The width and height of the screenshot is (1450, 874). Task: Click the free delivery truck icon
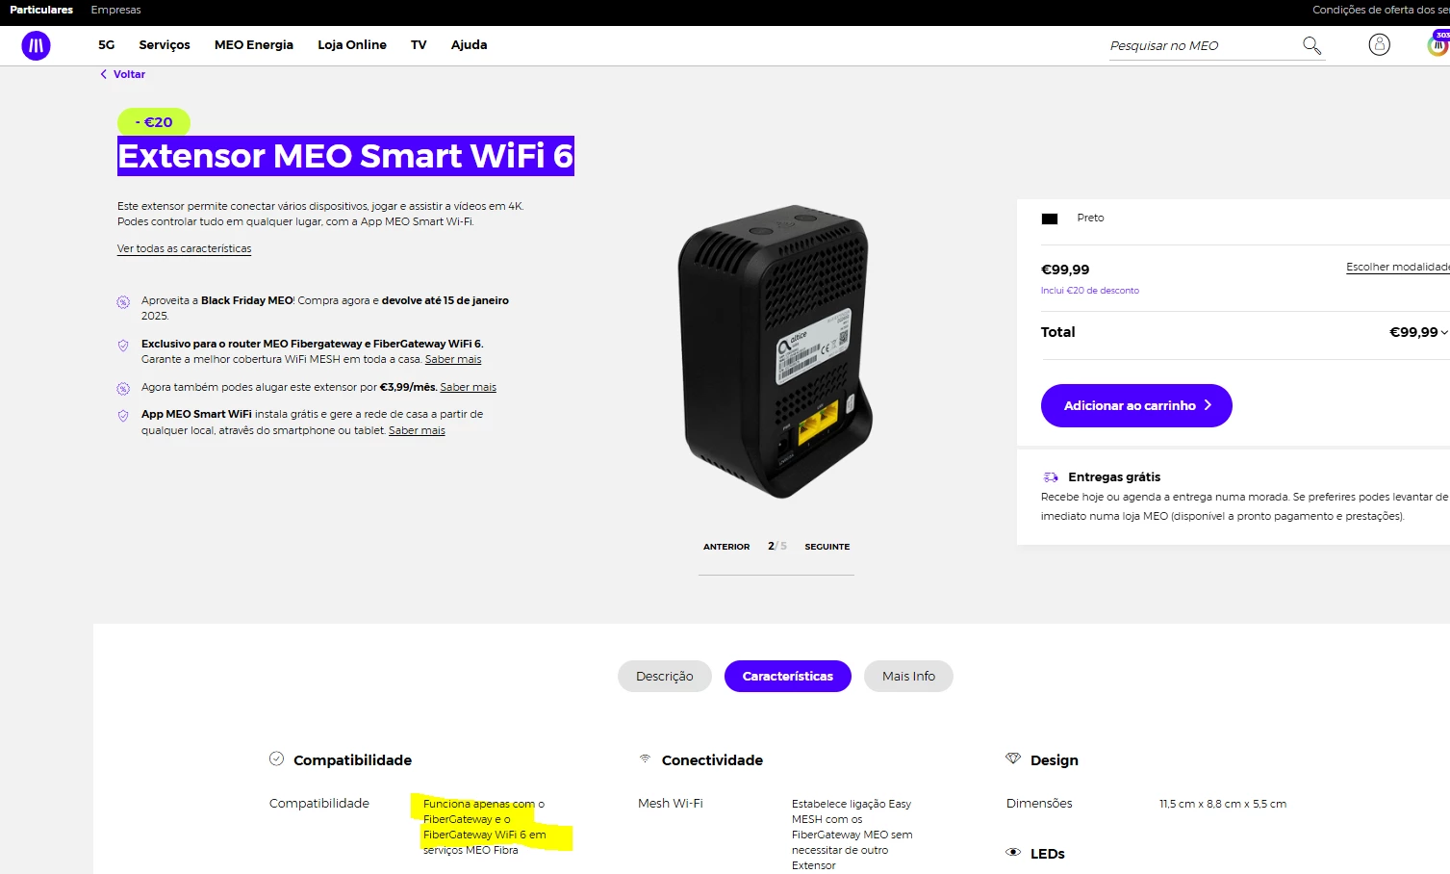[1051, 477]
